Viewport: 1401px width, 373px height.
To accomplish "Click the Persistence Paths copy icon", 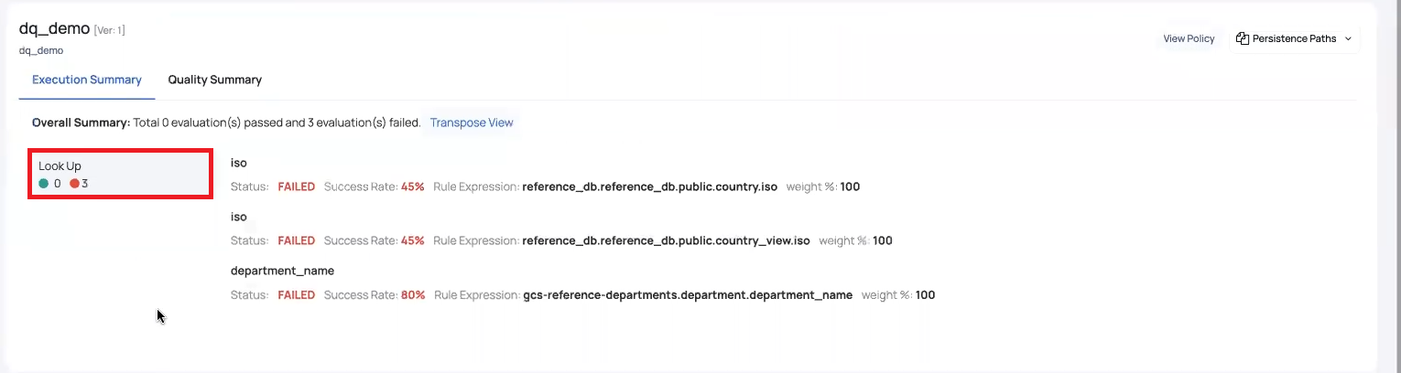I will click(1243, 38).
